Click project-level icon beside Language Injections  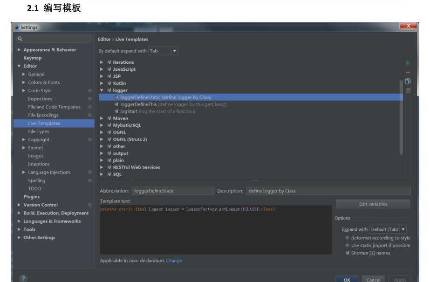89,172
